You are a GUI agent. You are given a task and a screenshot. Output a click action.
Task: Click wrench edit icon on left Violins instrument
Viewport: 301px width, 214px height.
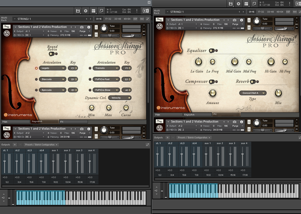[7, 27]
